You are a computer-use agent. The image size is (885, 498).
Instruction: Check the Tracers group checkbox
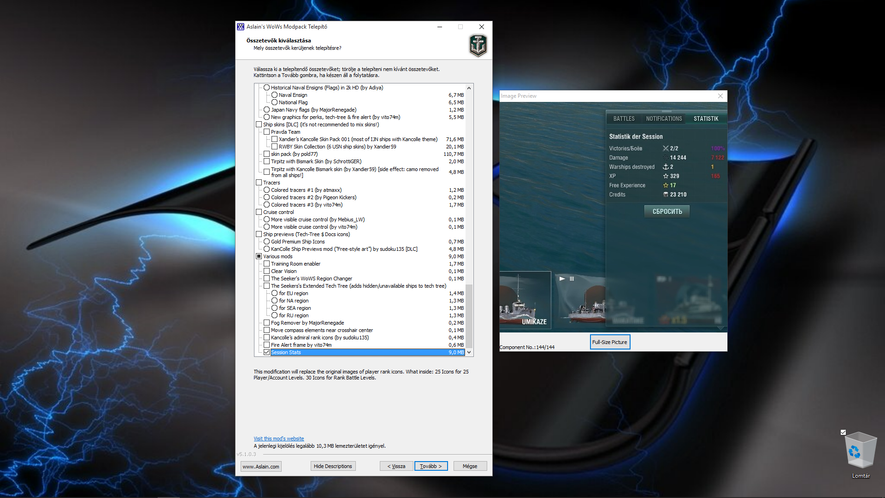pyautogui.click(x=259, y=183)
